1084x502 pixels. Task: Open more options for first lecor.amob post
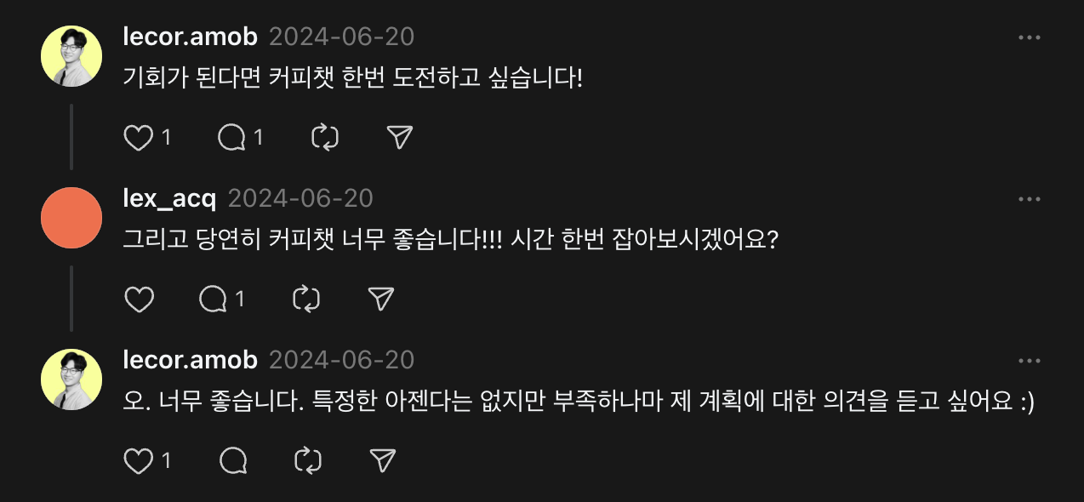(1030, 38)
